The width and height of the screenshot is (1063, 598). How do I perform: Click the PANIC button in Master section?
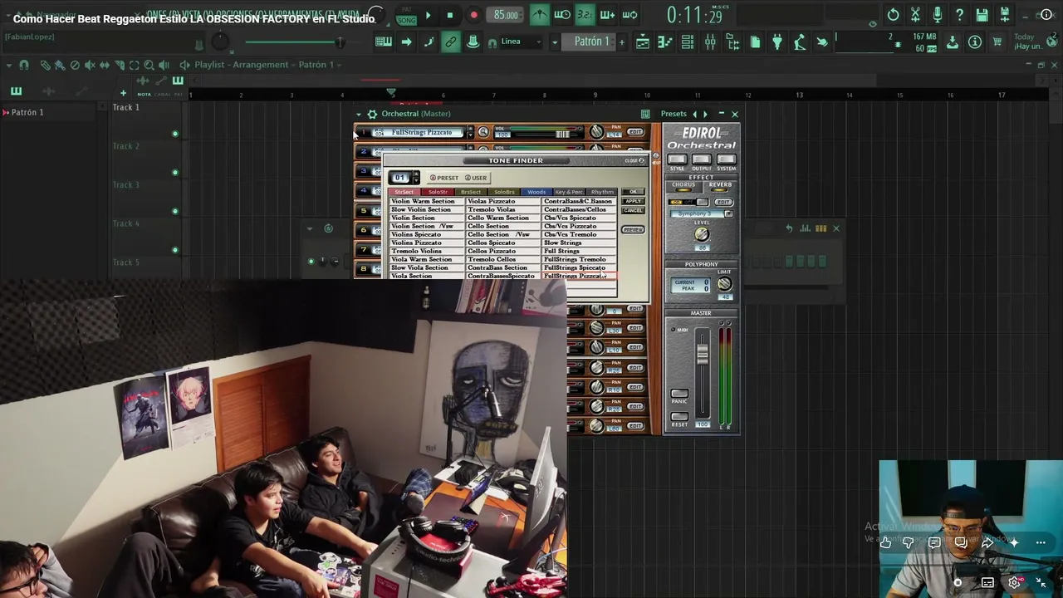(679, 394)
